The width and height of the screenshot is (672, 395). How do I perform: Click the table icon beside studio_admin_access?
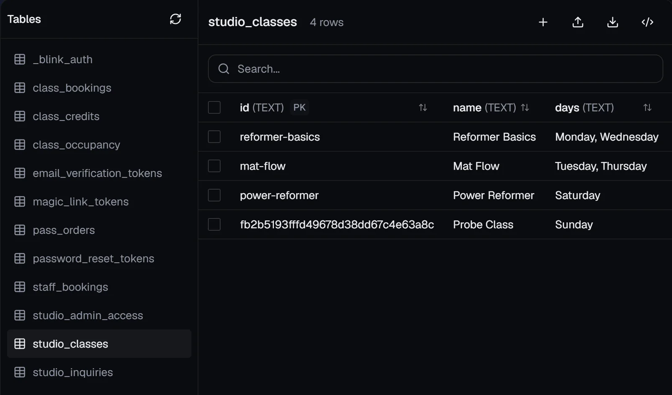20,315
